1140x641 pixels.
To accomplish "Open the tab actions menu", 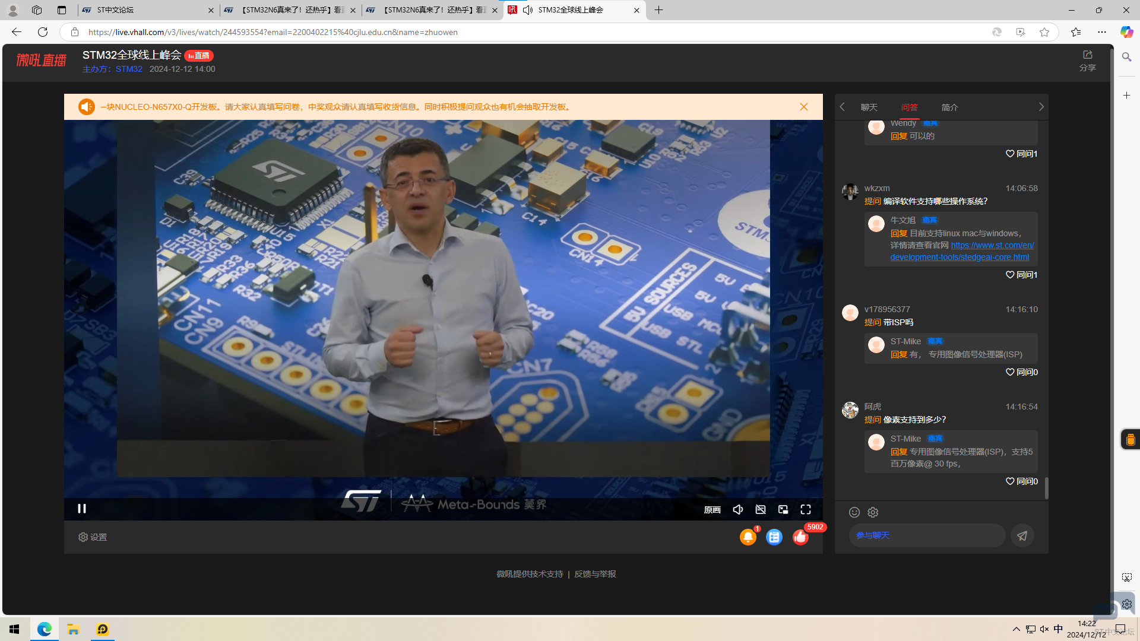I will (62, 10).
